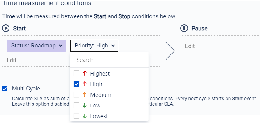
Task: Click the High priority up arrow icon
Action: pyautogui.click(x=85, y=84)
